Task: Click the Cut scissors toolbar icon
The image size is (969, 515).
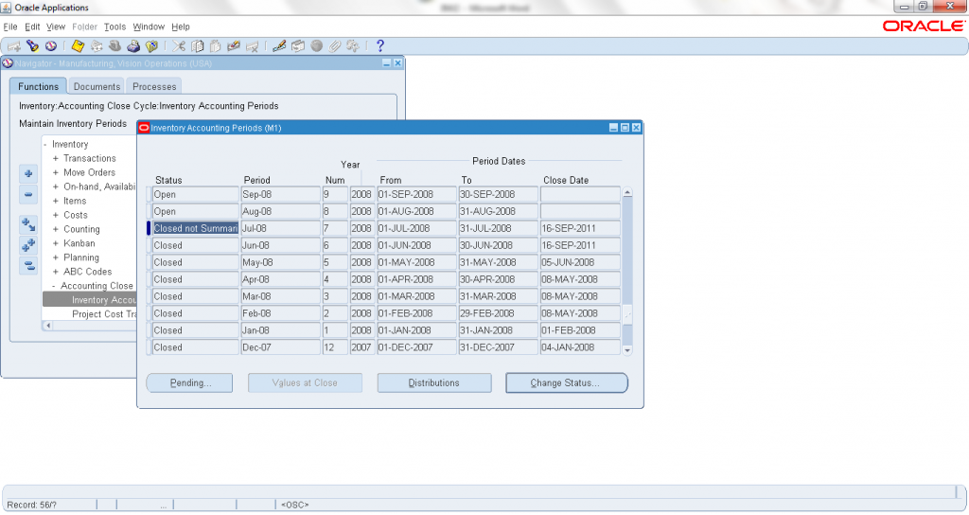Action: [x=179, y=45]
